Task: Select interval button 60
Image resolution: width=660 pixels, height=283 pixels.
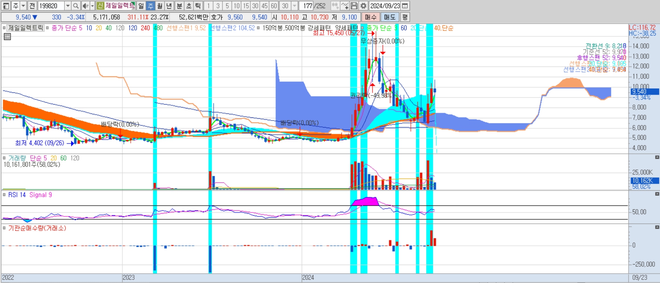Action: [274, 6]
